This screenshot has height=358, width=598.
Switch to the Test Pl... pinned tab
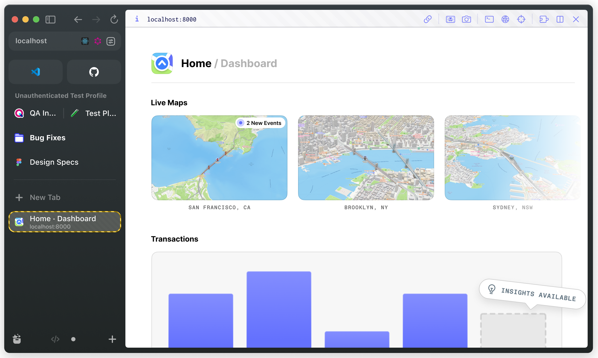(x=93, y=113)
